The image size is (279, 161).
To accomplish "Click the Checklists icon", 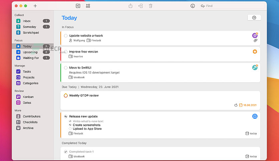I will click(x=18, y=122).
